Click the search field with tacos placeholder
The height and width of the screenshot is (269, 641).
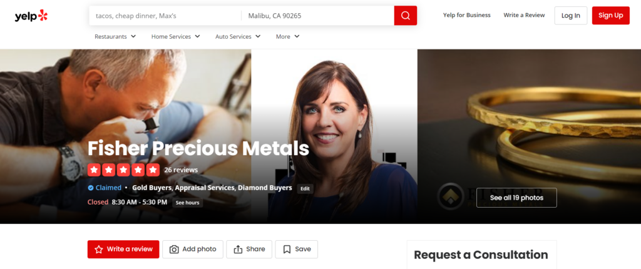(x=165, y=16)
